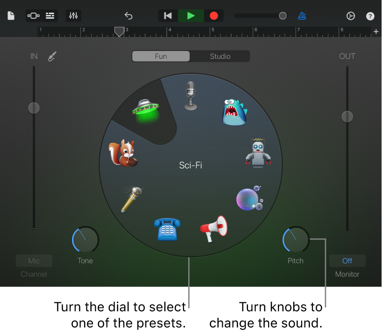Choose the gold microphone preset
The image size is (383, 336).
(x=131, y=199)
